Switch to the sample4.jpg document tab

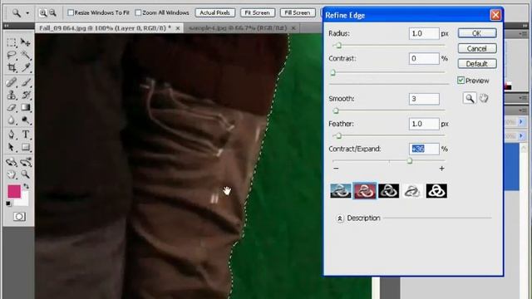[238, 28]
